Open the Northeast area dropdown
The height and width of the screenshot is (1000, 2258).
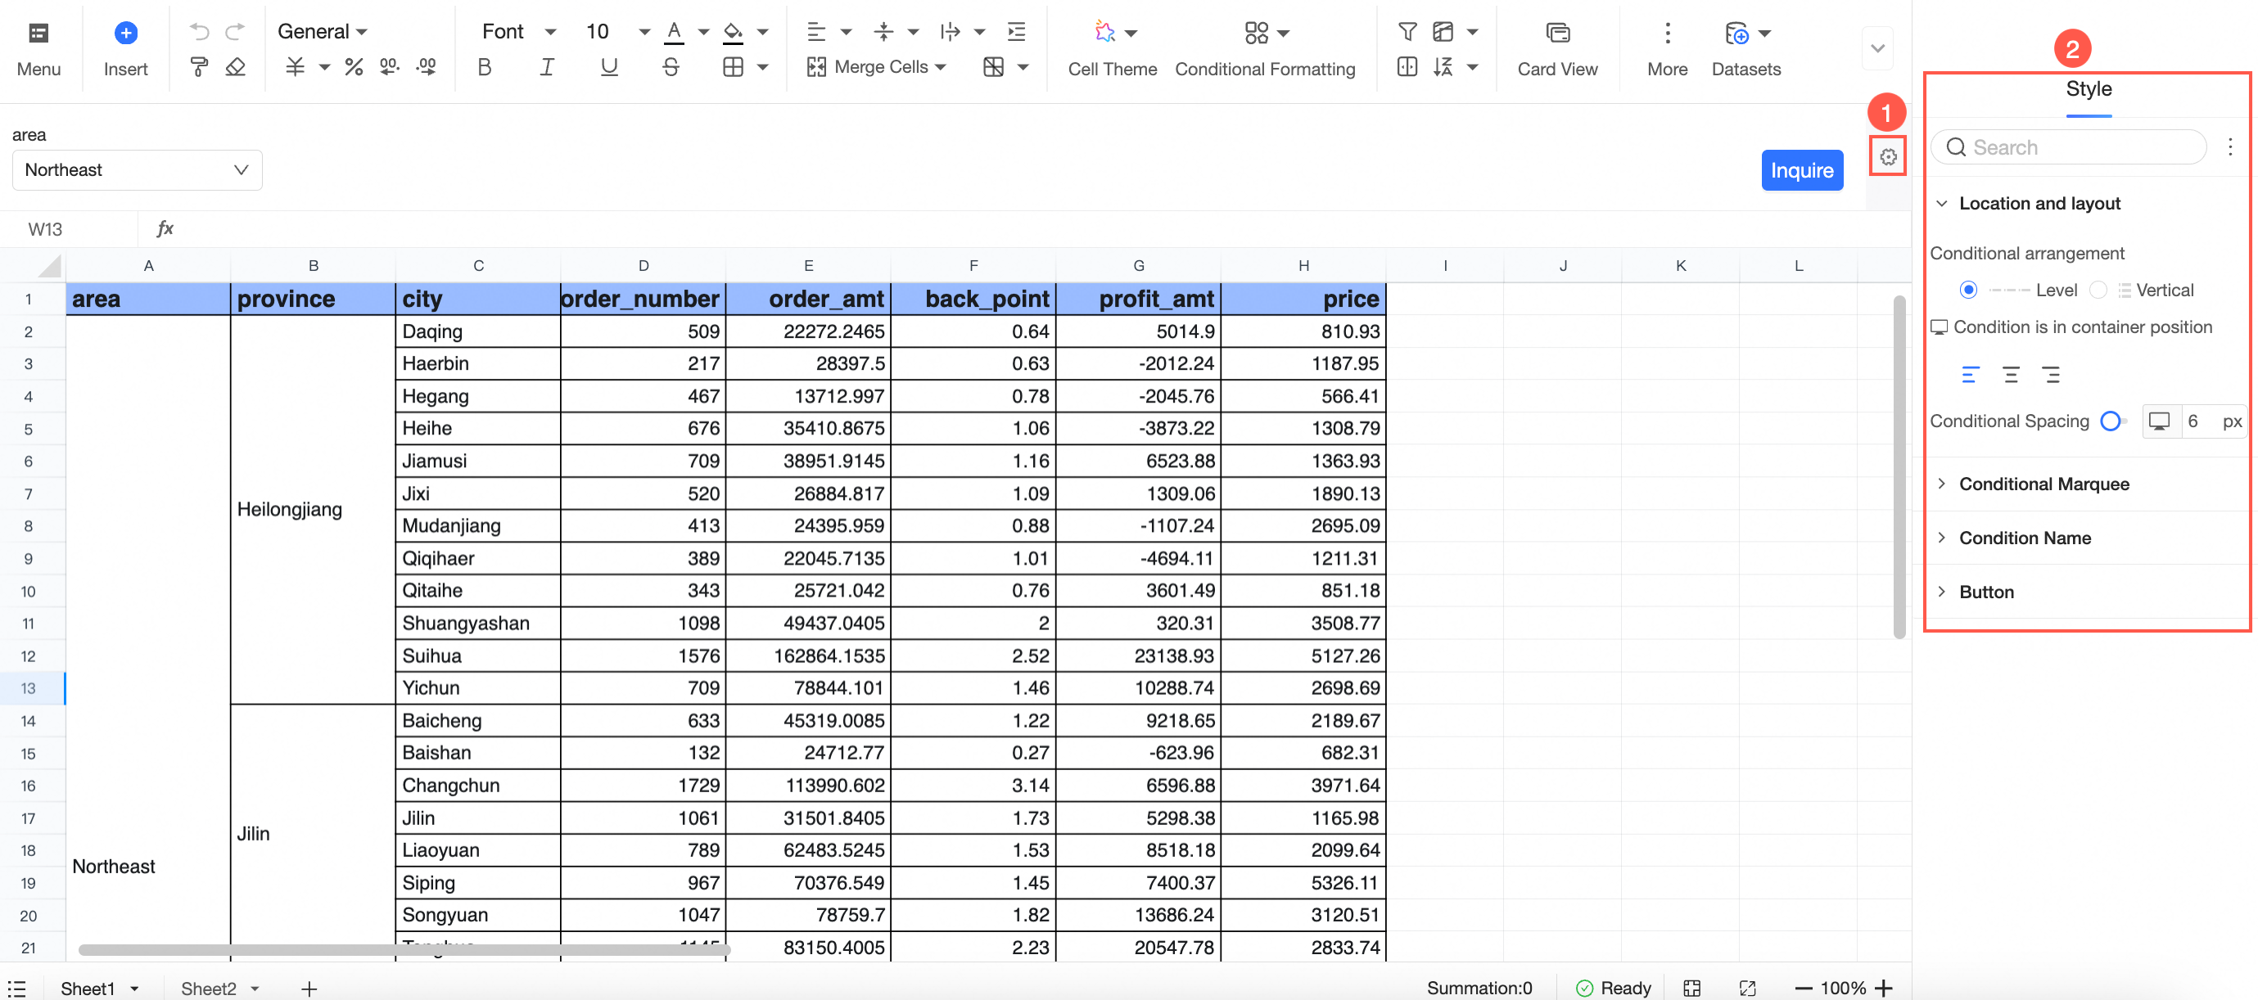(137, 170)
